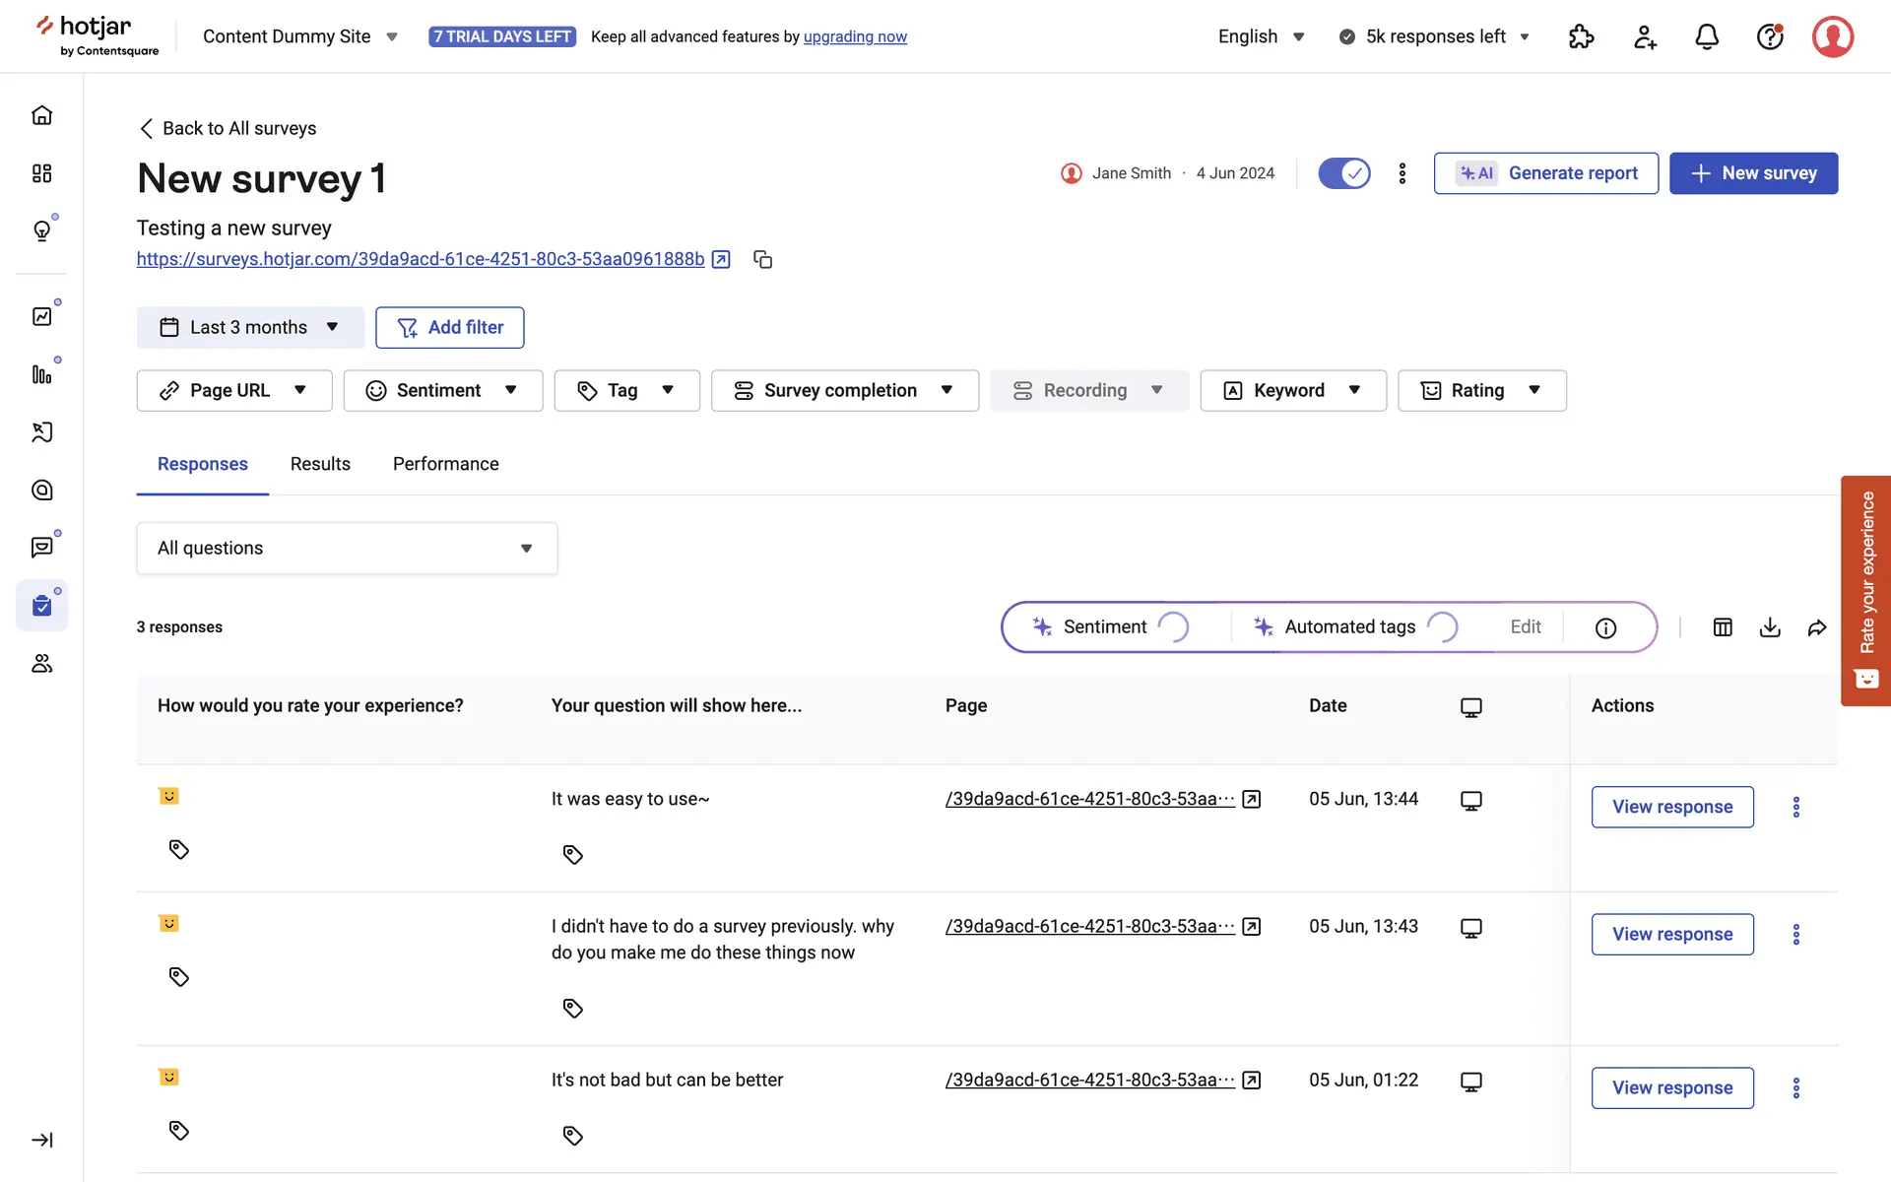Click the Generate report AI button
Viewport: 1891px width, 1182px height.
tap(1545, 173)
